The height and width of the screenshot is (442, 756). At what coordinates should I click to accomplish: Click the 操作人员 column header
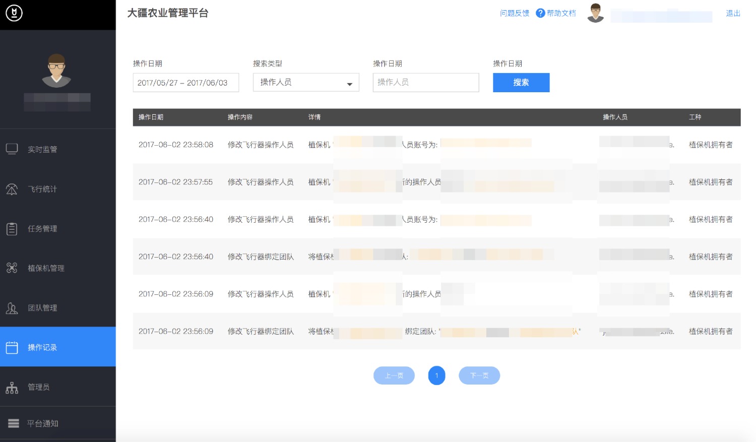615,117
